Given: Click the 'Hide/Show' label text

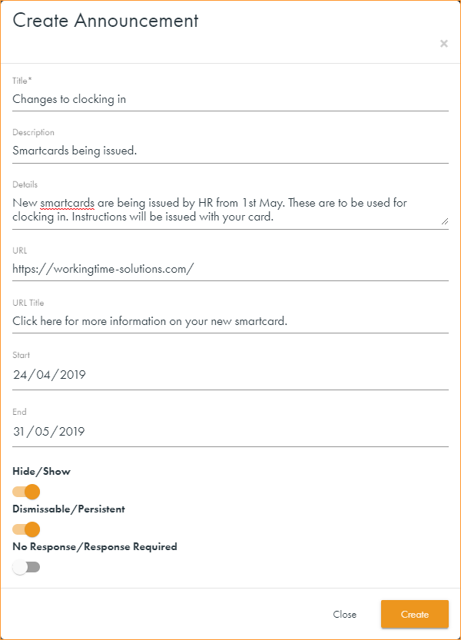Looking at the screenshot, I should coord(41,472).
